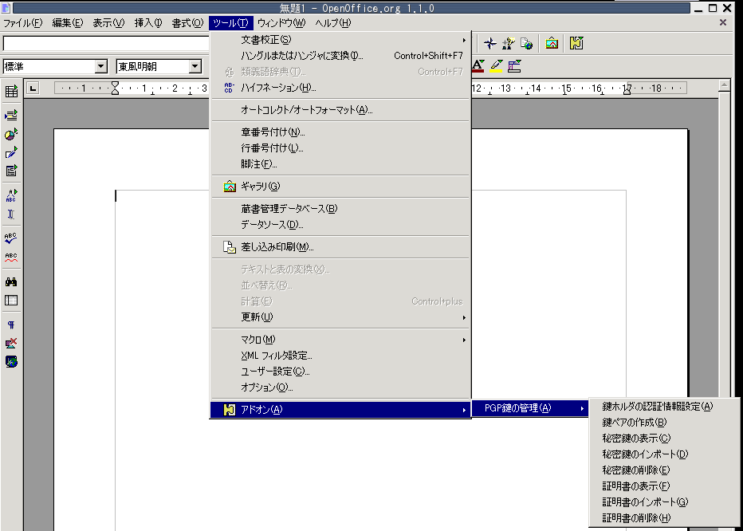The image size is (743, 531).
Task: Click the mail merge envelope icon in menu
Action: [x=230, y=247]
